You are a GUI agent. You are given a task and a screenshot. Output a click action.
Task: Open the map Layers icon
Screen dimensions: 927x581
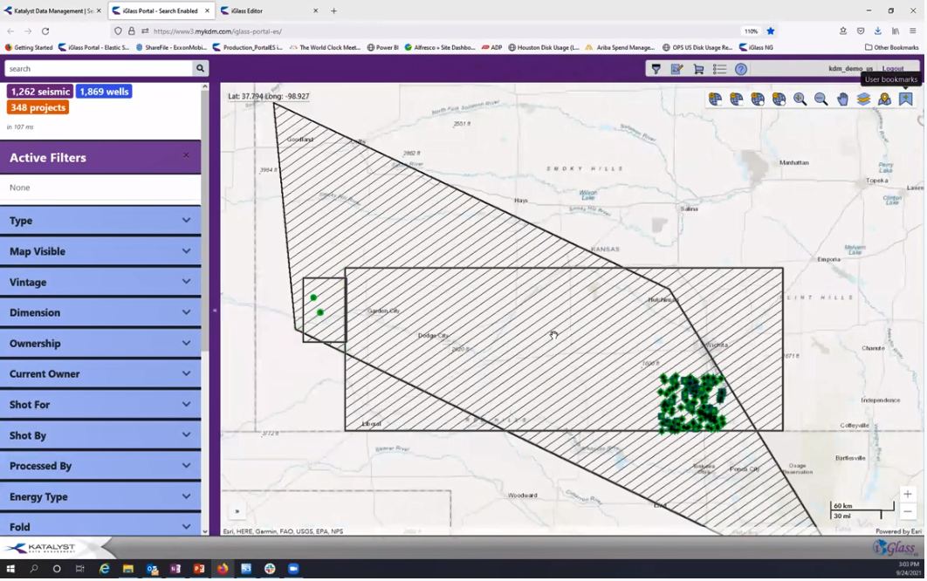862,99
